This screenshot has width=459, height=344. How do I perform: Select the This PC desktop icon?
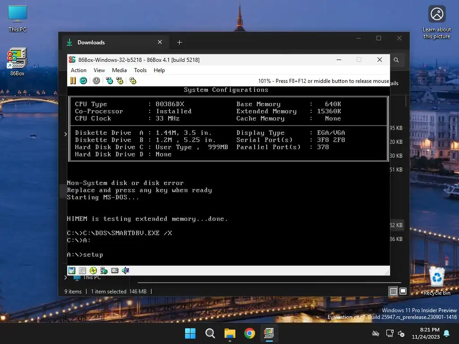click(x=17, y=19)
